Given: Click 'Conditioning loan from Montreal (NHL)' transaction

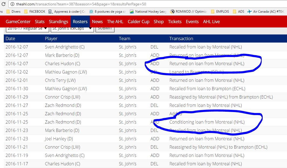Looking at the screenshot, I should [x=207, y=122].
